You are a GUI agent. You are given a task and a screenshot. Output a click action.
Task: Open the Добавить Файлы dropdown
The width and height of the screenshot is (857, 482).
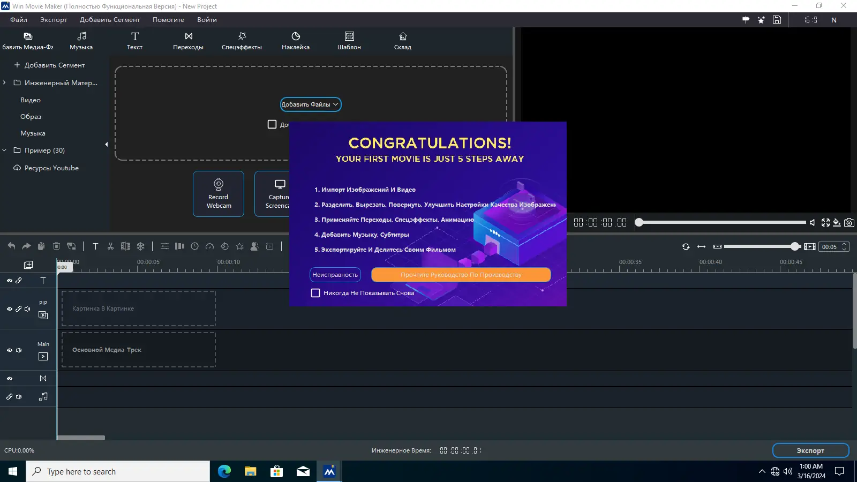click(311, 104)
